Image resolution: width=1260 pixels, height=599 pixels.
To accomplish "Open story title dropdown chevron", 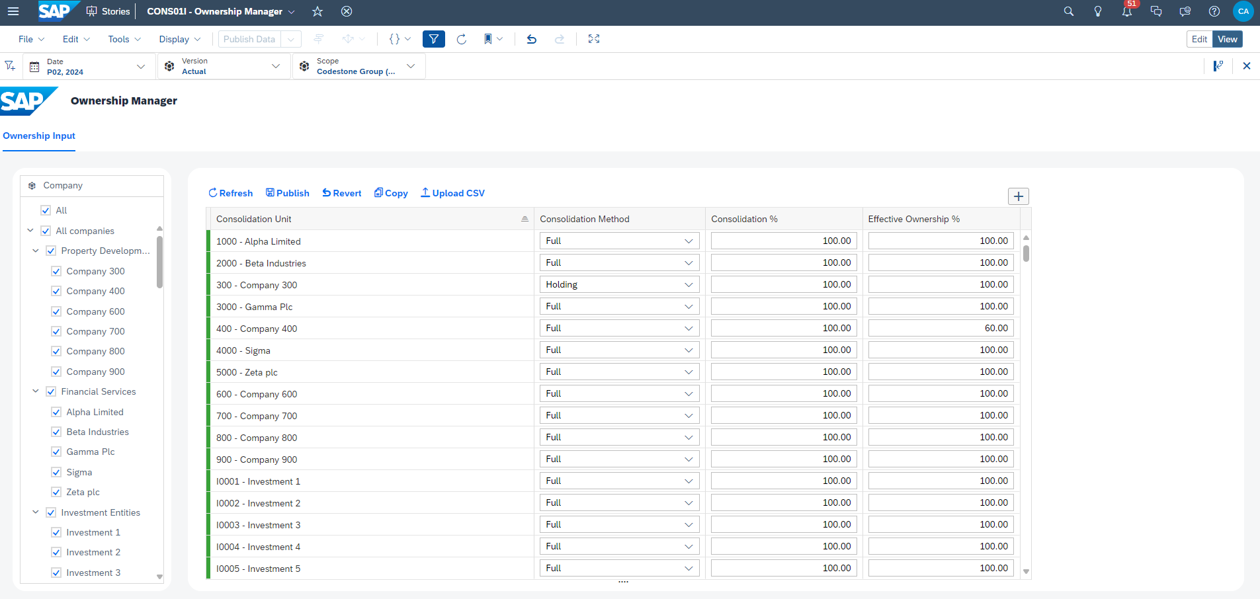I will [292, 11].
